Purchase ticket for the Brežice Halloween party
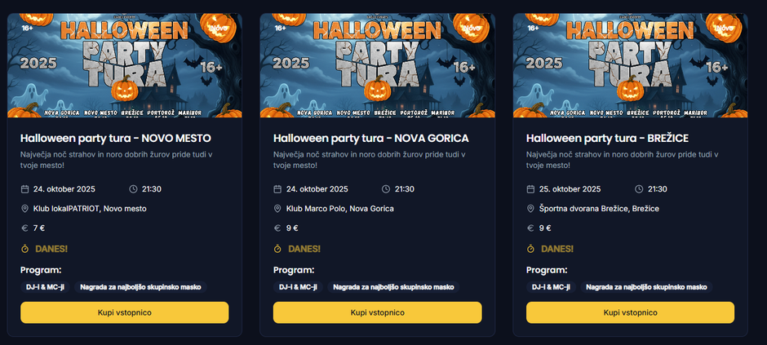This screenshot has height=345, width=767. pyautogui.click(x=630, y=312)
